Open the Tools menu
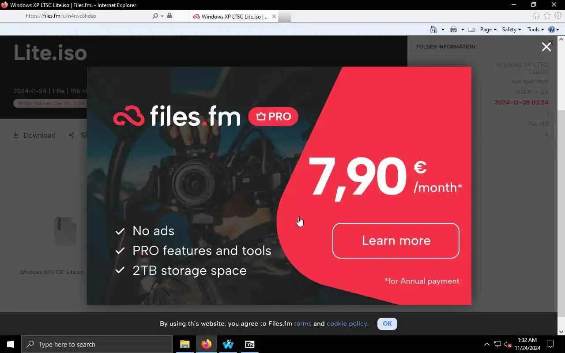565x353 pixels. [x=535, y=30]
